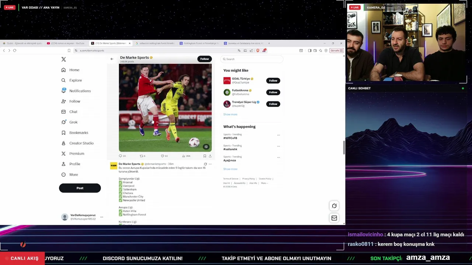
Task: Open options for #NFFCvFB trend
Action: coord(278,135)
